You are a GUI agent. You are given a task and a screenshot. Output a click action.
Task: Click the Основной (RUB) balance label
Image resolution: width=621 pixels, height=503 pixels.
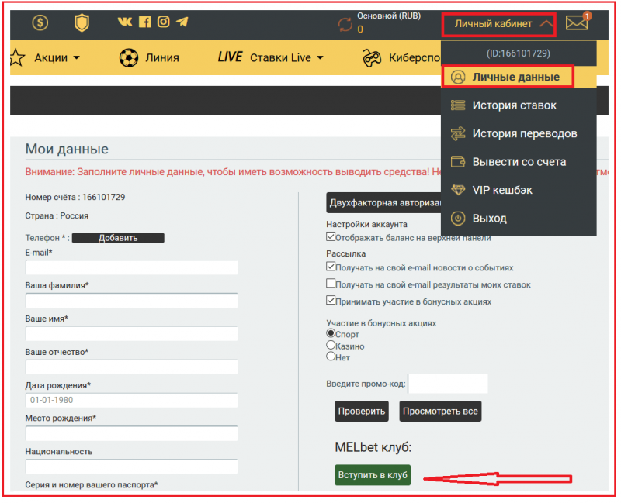coord(389,16)
